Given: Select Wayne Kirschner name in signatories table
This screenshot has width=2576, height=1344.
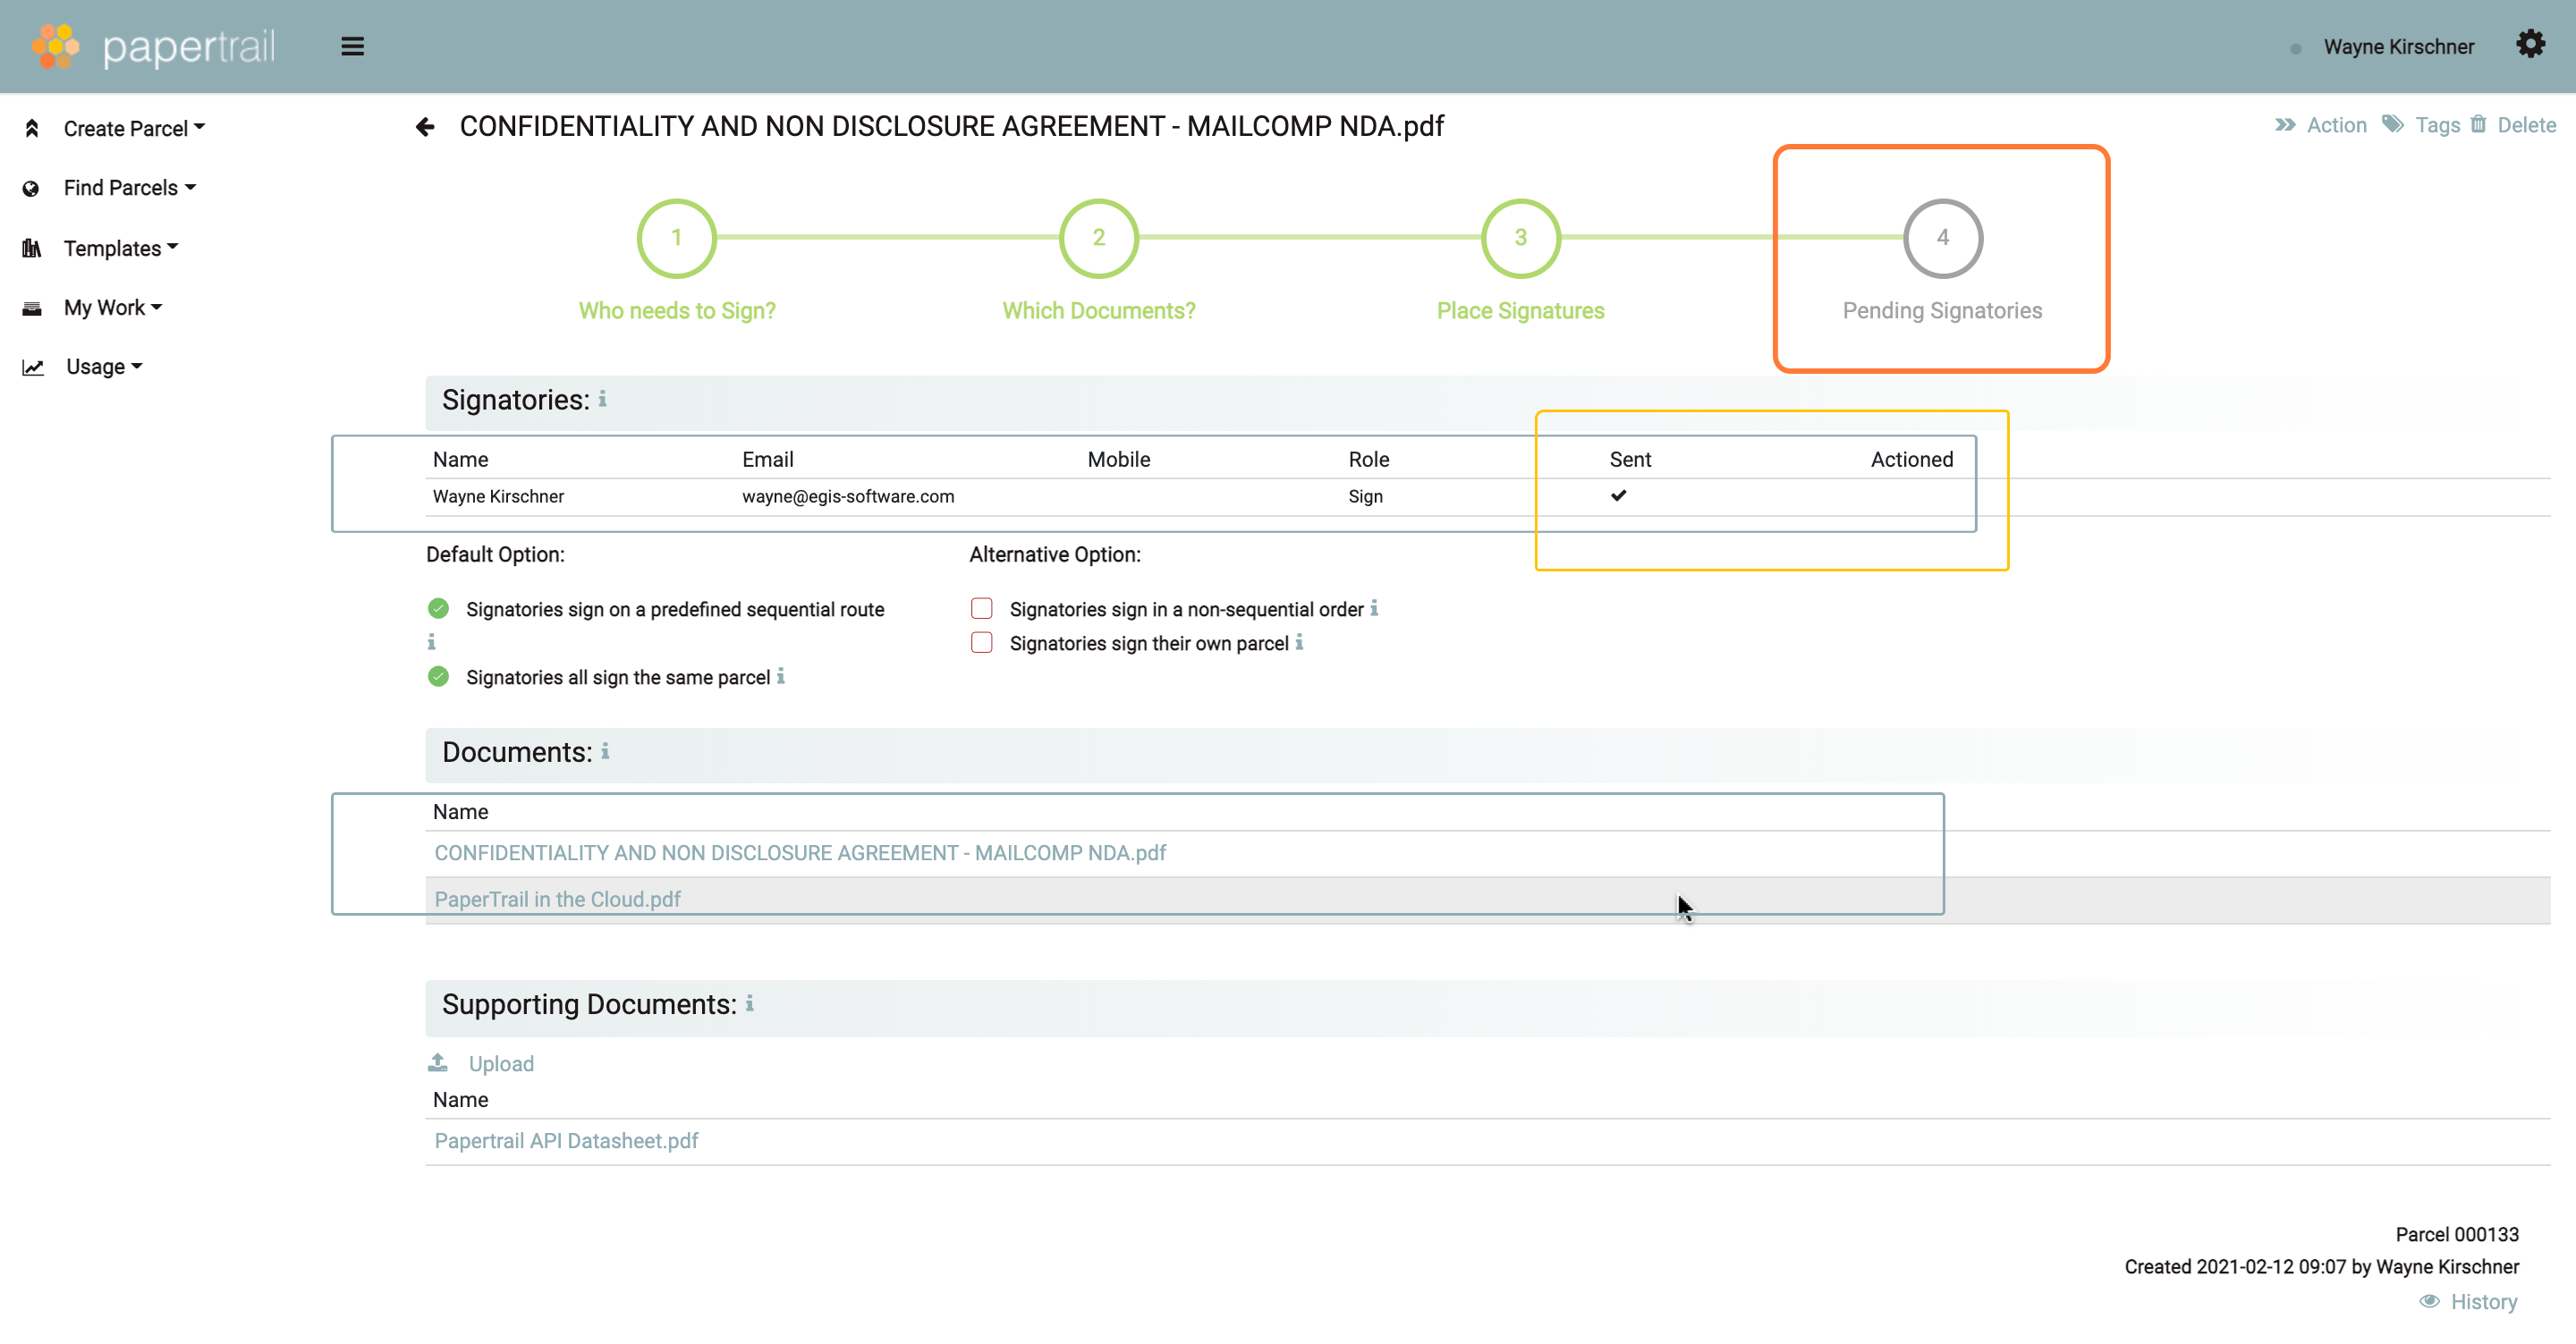Looking at the screenshot, I should 498,497.
